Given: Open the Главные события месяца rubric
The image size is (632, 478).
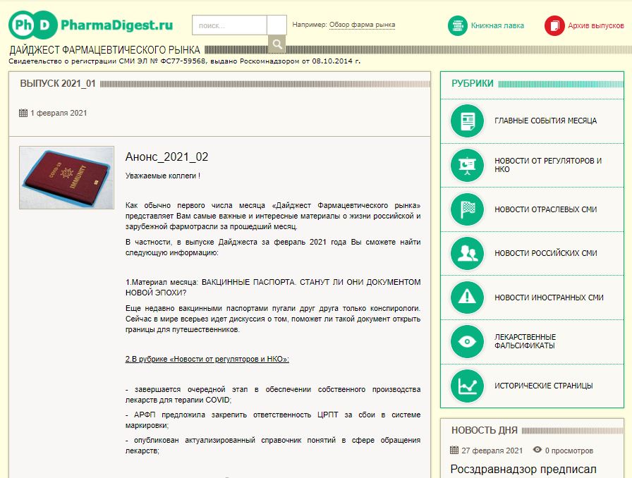Looking at the screenshot, I should pyautogui.click(x=545, y=121).
